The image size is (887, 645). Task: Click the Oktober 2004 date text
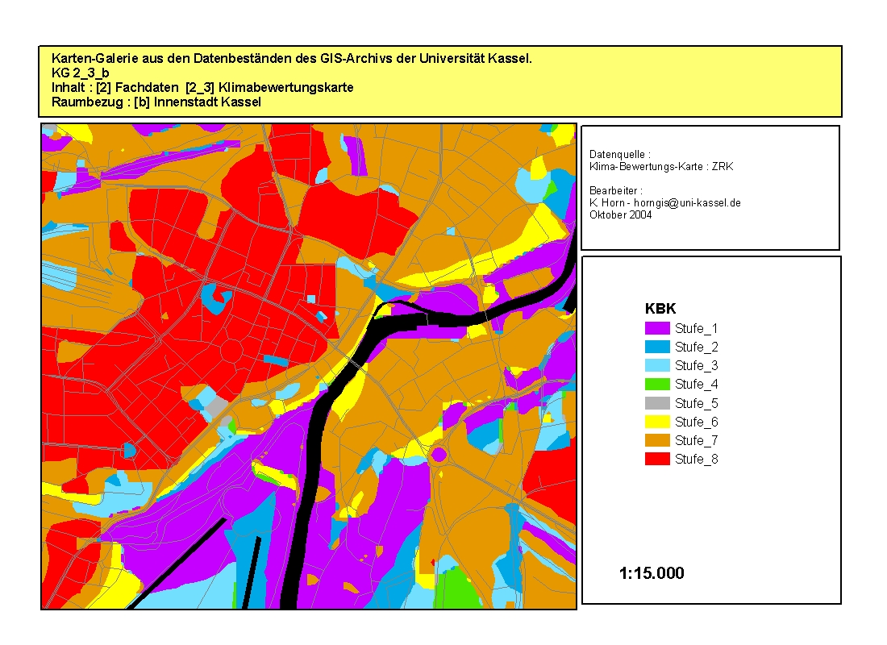[x=621, y=214]
